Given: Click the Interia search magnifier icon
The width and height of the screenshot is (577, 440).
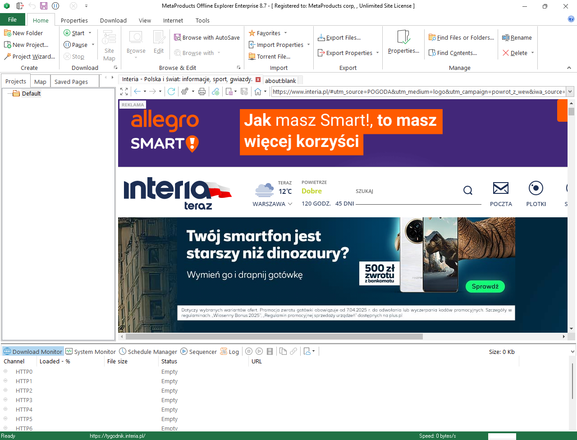Looking at the screenshot, I should pyautogui.click(x=468, y=190).
